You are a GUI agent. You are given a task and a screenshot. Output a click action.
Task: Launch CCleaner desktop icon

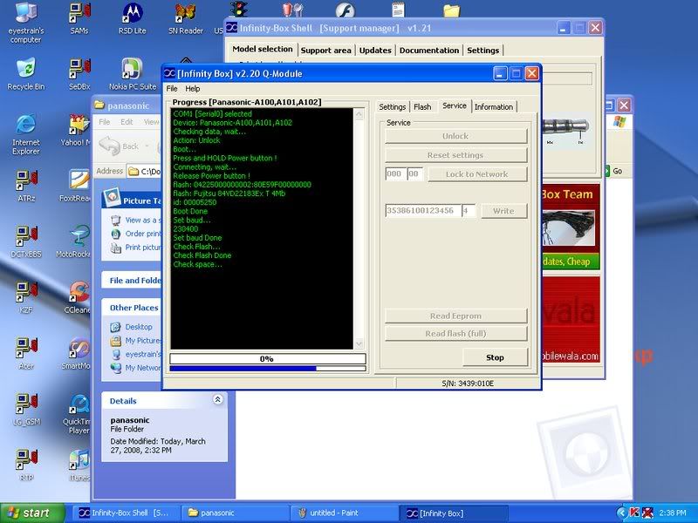click(79, 298)
